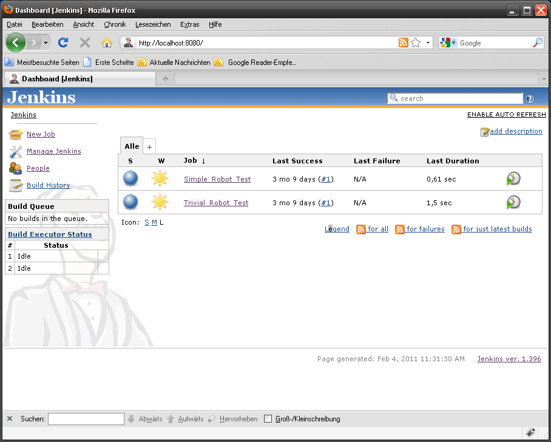Open the Trivial Robot Test job
Viewport: 551px width, 442px height.
(215, 203)
